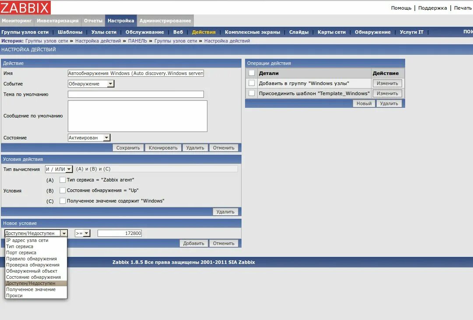Select Полученное значение option
This screenshot has width=473, height=320.
(x=36, y=289)
